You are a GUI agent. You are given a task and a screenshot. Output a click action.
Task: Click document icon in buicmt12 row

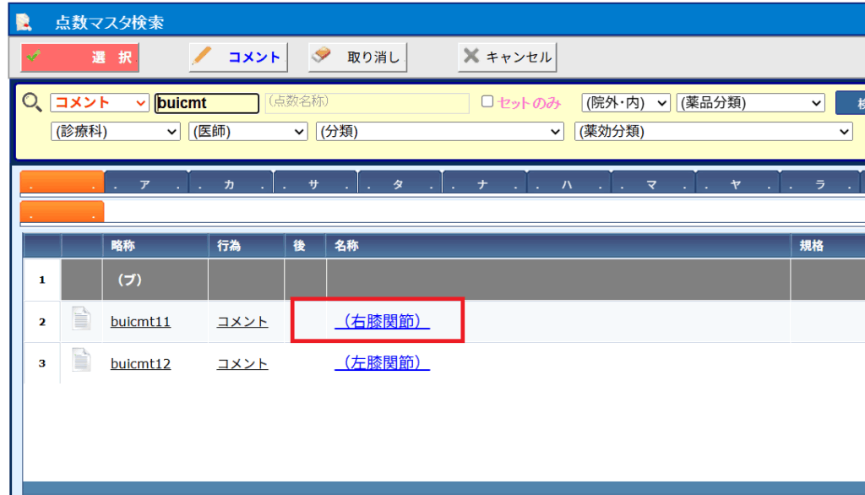pos(81,362)
